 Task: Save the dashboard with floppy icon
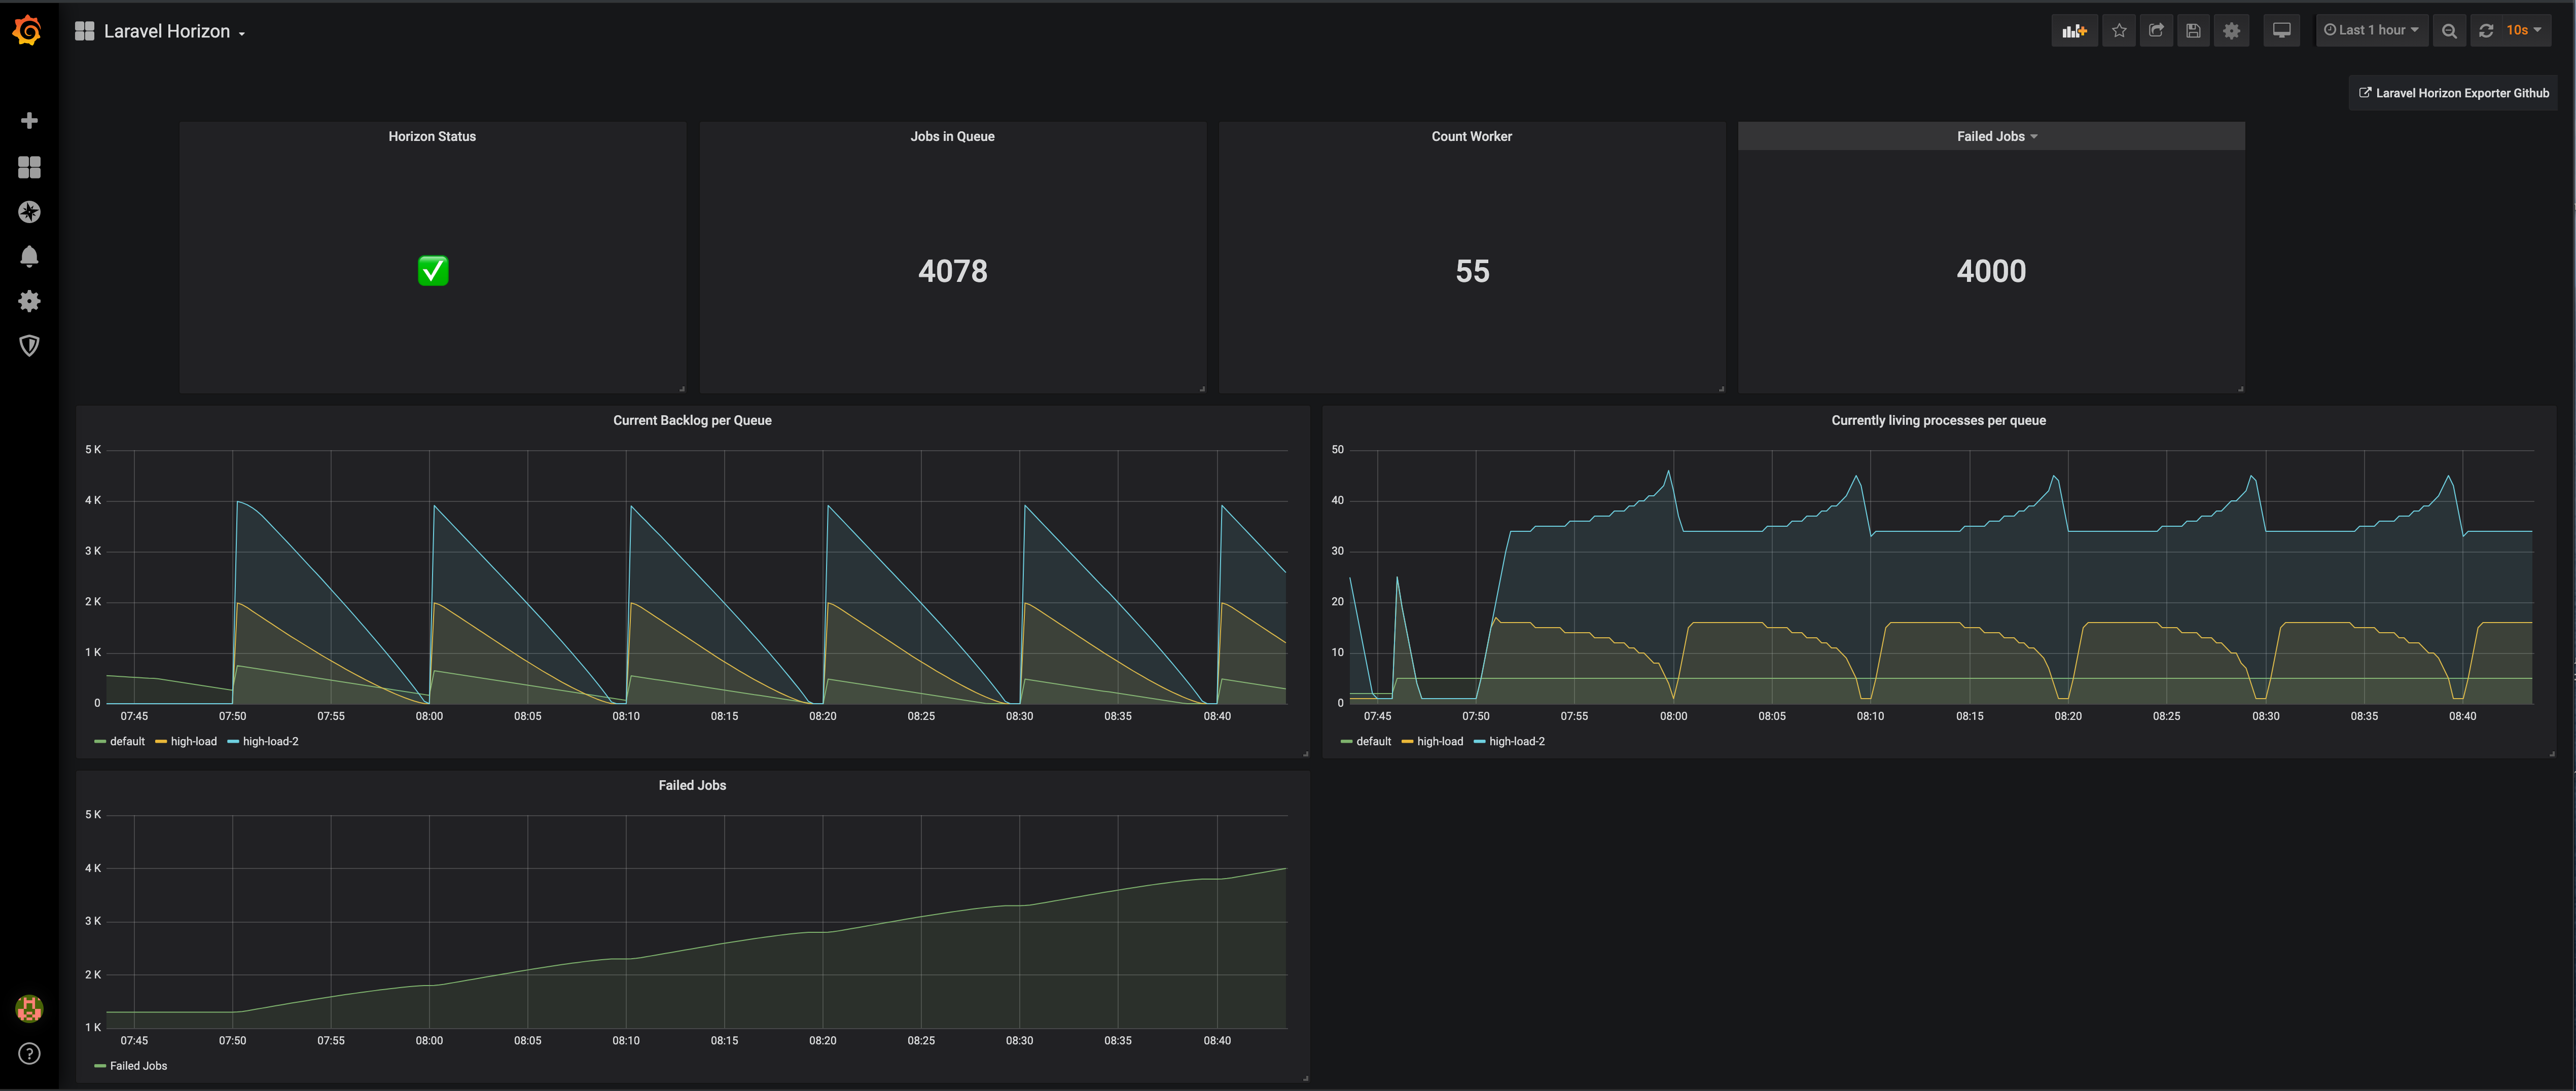click(2193, 31)
